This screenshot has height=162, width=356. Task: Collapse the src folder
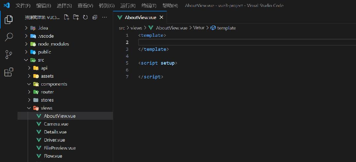[26, 60]
